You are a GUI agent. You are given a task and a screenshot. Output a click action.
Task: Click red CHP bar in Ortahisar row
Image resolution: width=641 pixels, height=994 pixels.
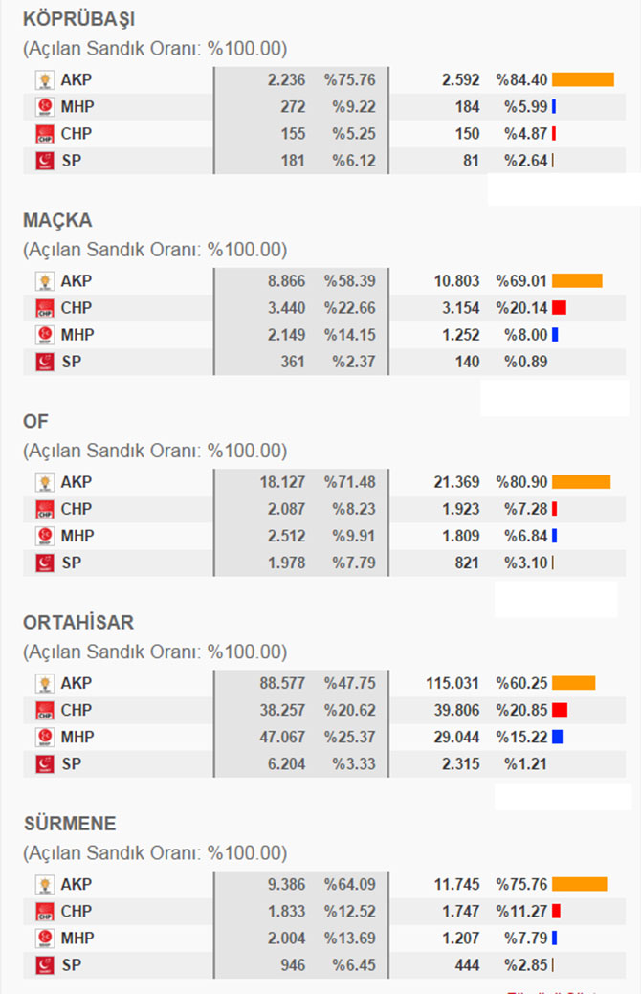click(x=560, y=710)
